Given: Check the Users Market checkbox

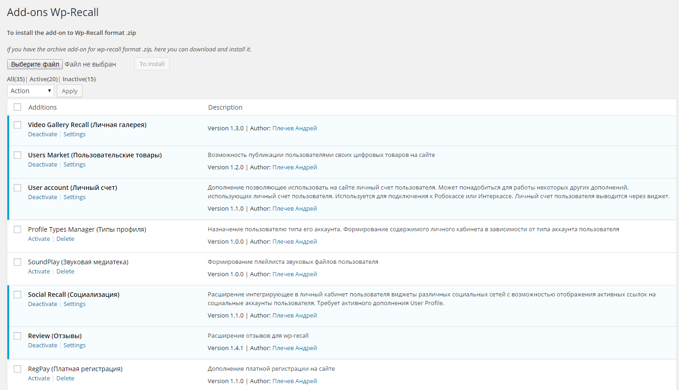Looking at the screenshot, I should click(x=17, y=155).
